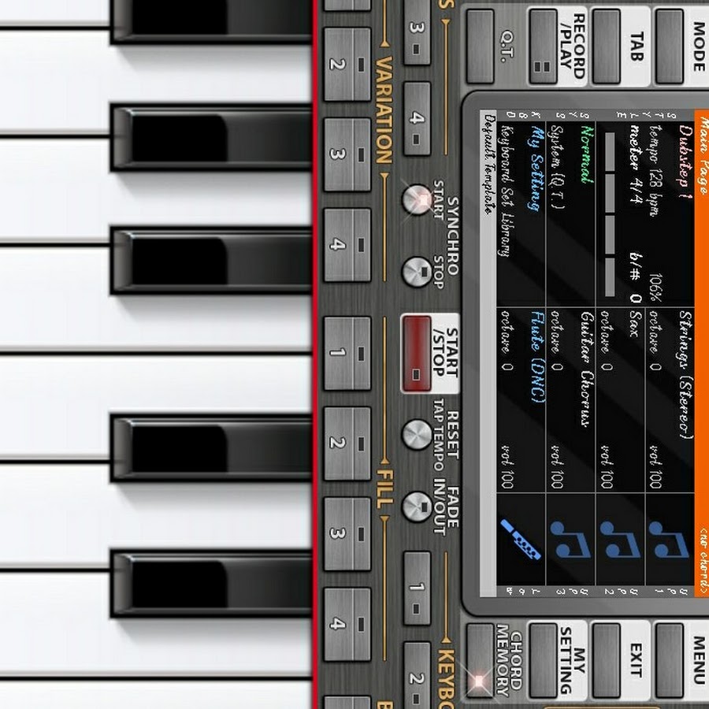Tap the Strings (Stereo) music-note icon
The height and width of the screenshot is (709, 709).
(x=668, y=540)
